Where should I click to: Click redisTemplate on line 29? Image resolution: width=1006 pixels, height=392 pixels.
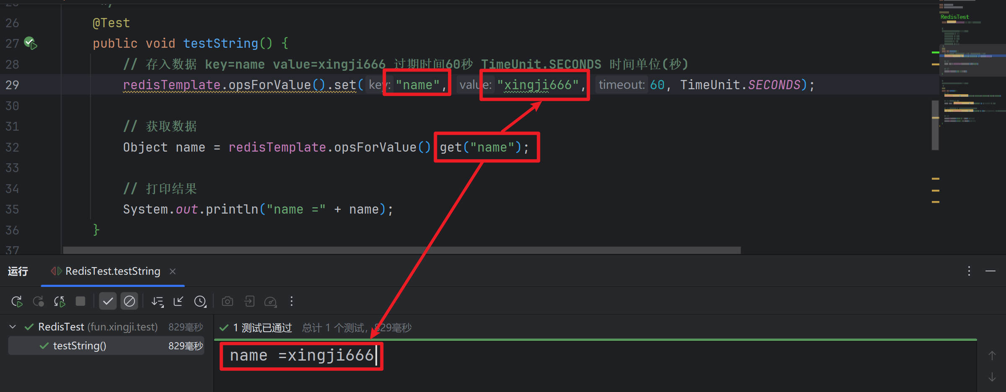[x=172, y=85]
